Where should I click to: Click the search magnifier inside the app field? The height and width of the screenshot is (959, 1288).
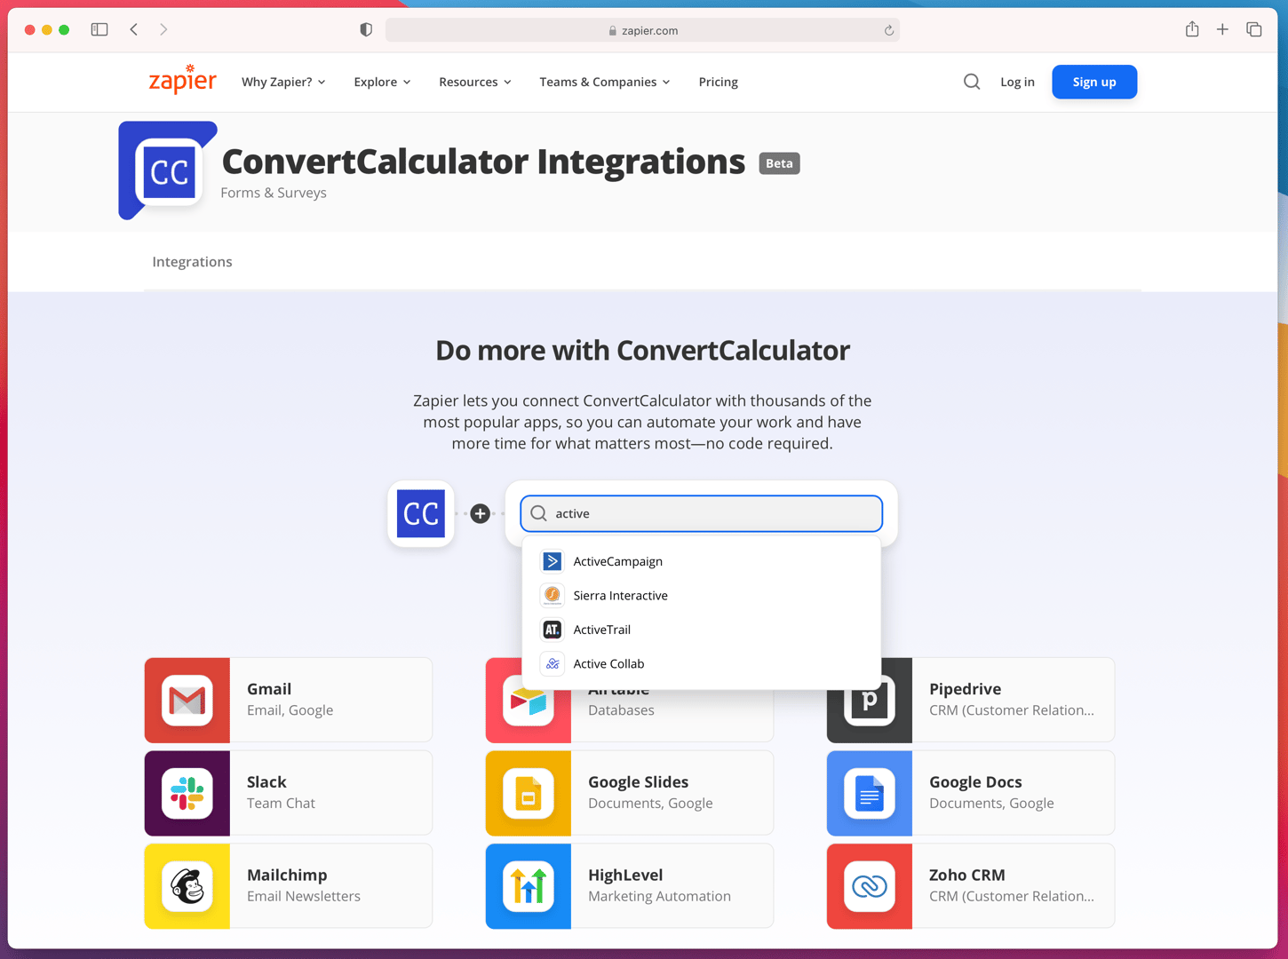(x=538, y=513)
